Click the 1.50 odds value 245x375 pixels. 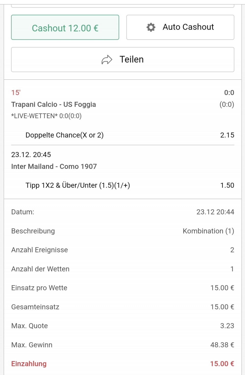pyautogui.click(x=227, y=185)
